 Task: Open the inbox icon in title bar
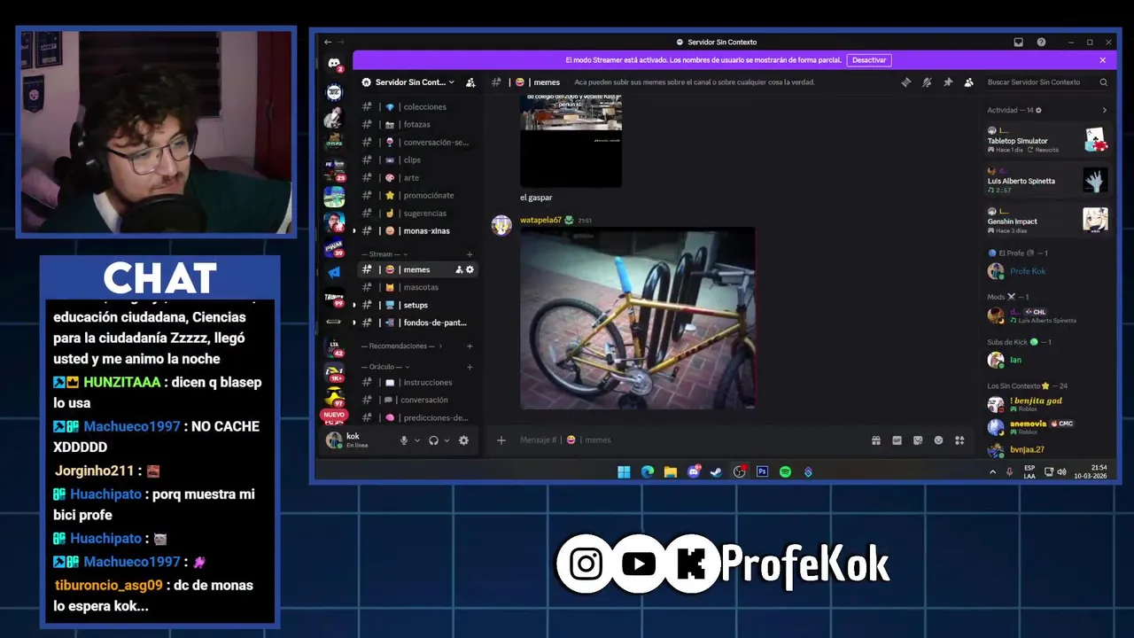[1018, 42]
